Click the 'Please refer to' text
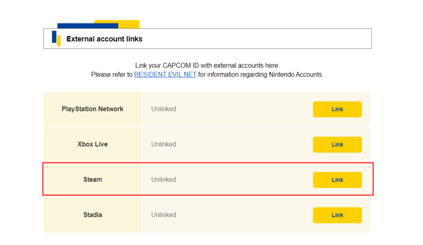 [x=112, y=74]
